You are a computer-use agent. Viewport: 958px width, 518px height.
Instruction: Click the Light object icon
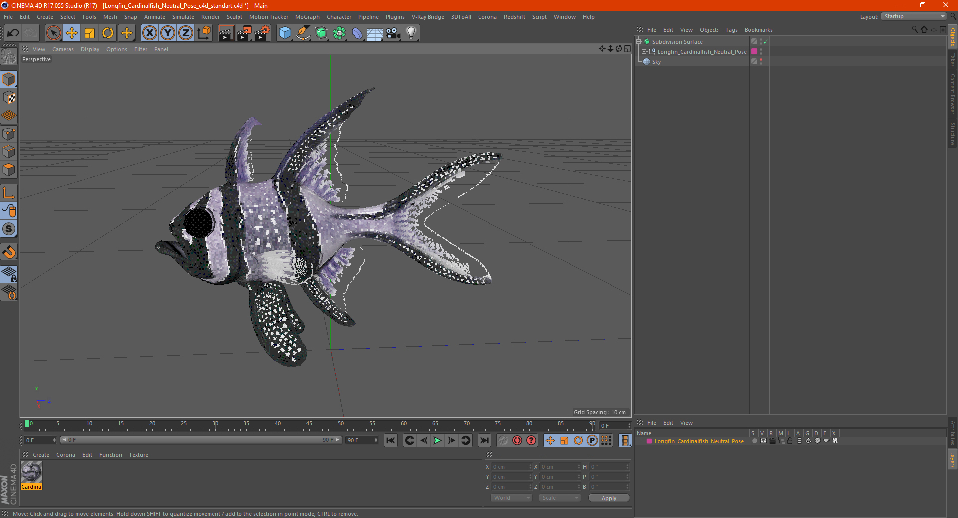411,33
